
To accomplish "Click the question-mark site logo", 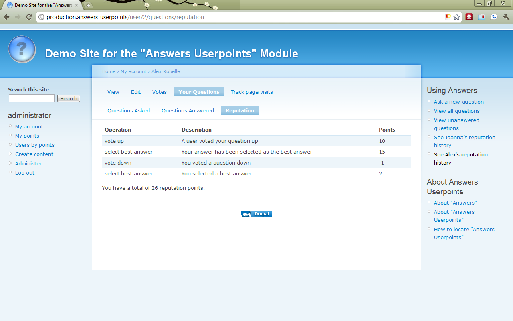I will coord(22,49).
